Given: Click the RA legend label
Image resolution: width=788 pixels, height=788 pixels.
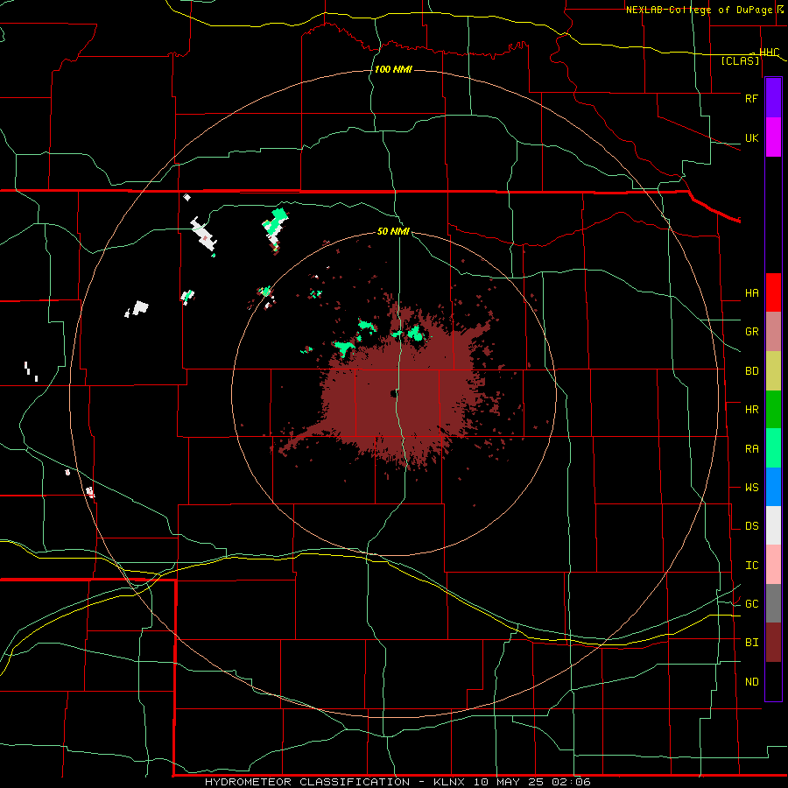Looking at the screenshot, I should [751, 449].
